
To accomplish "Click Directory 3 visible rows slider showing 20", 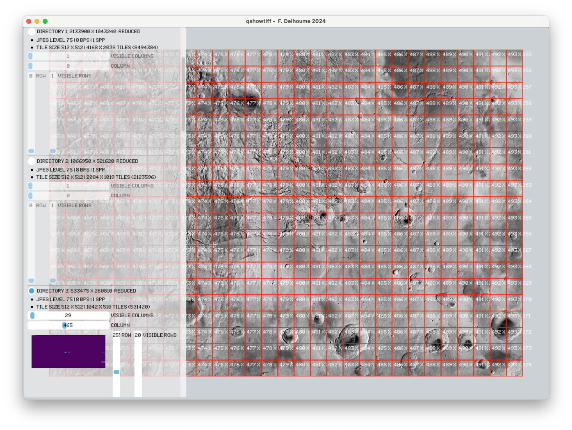I will 138,364.
